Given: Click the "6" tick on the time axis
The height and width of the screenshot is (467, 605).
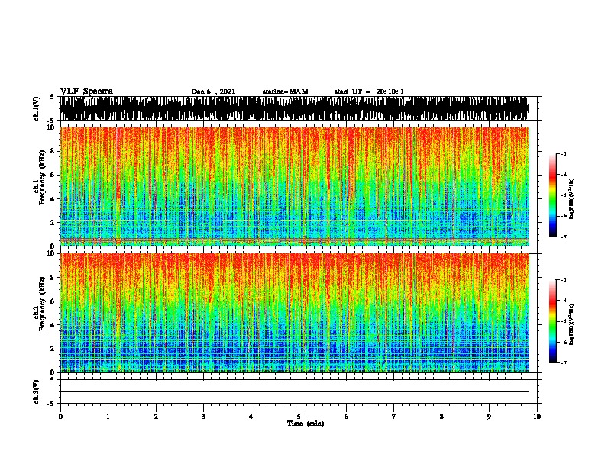Looking at the screenshot, I should [x=347, y=417].
